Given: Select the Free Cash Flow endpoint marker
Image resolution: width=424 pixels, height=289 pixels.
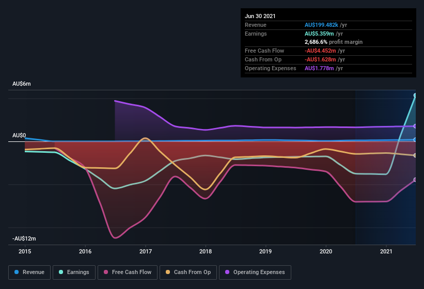Looking at the screenshot, I should (415, 180).
